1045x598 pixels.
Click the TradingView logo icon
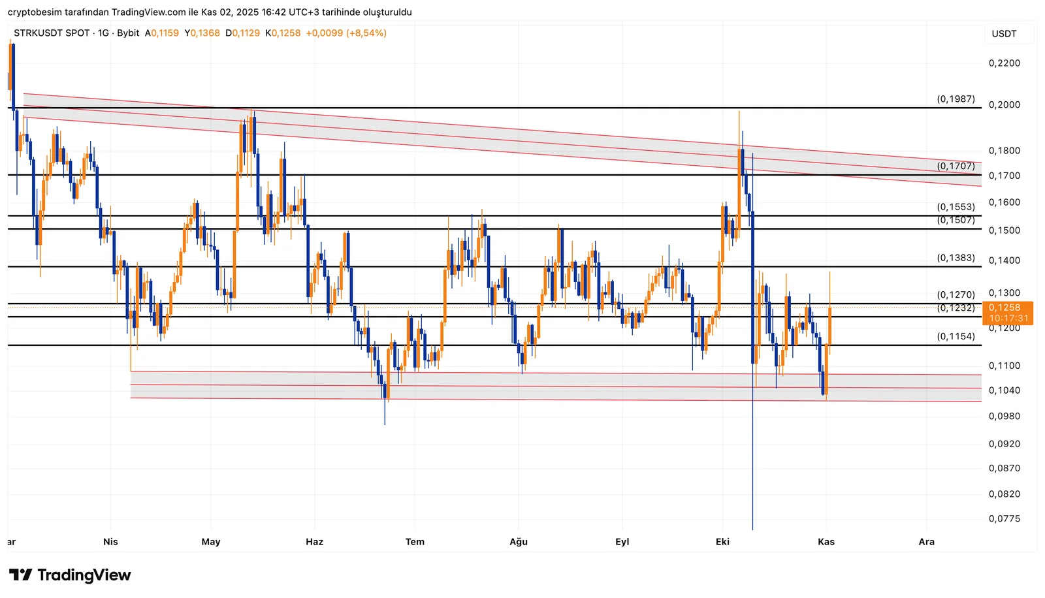pos(20,575)
